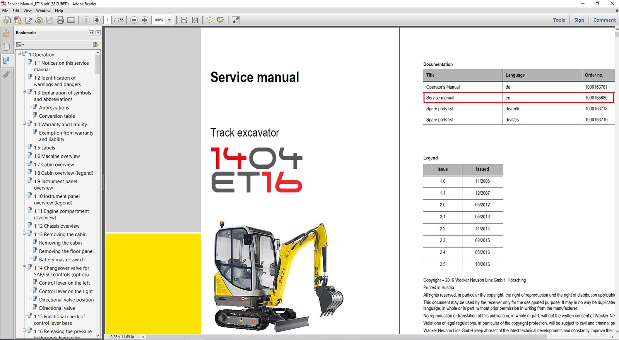The image size is (619, 340).
Task: Open the Help menu
Action: 59,11
